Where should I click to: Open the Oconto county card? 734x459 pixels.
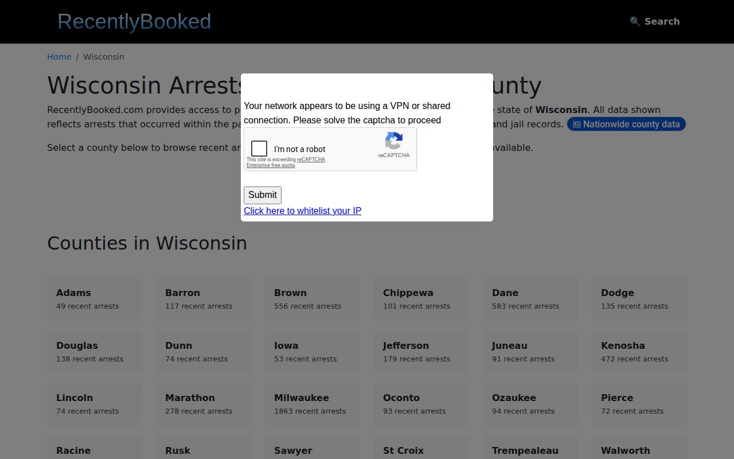[421, 404]
